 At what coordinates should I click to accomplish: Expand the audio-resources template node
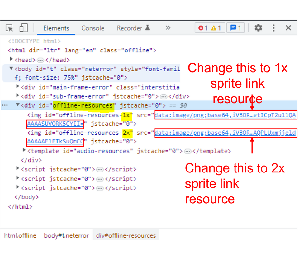tap(24, 151)
